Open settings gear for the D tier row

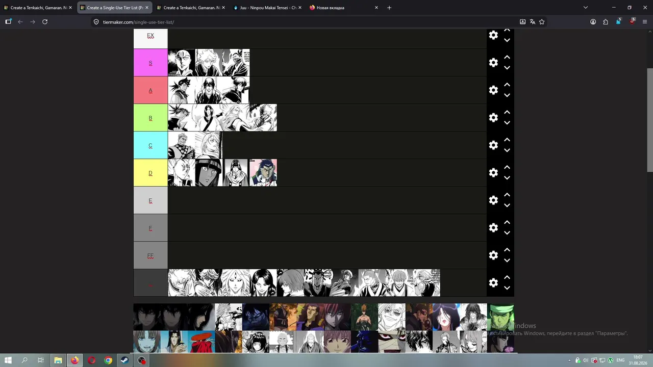[493, 173]
